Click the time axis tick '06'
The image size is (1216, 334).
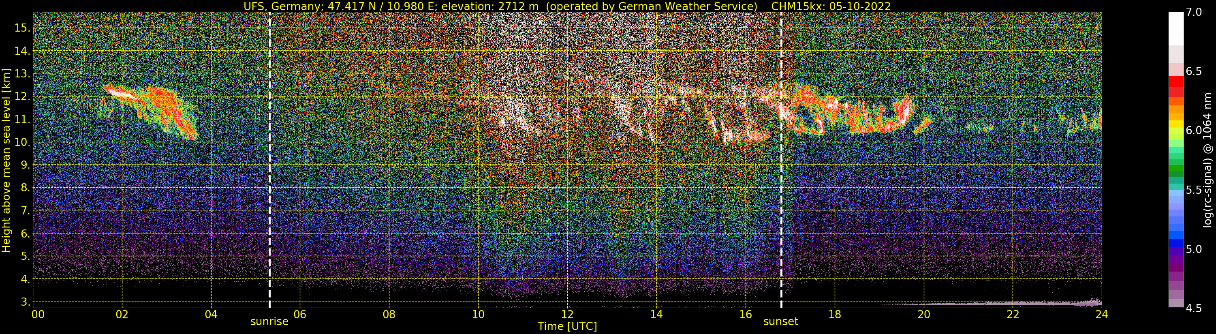[300, 314]
